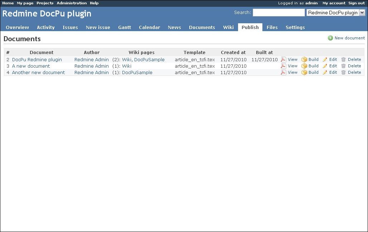This screenshot has width=368, height=232.
Task: Click the Redmine DocPu plugin page title
Action: (47, 14)
